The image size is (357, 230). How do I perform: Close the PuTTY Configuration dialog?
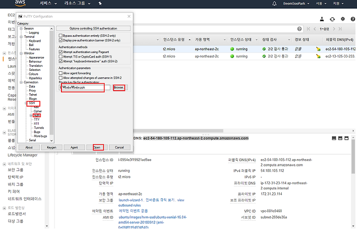(129, 16)
